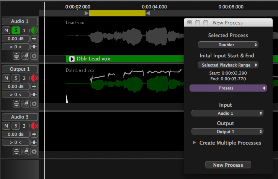
Task: Open the Doubler selected process dropdown
Action: click(228, 45)
